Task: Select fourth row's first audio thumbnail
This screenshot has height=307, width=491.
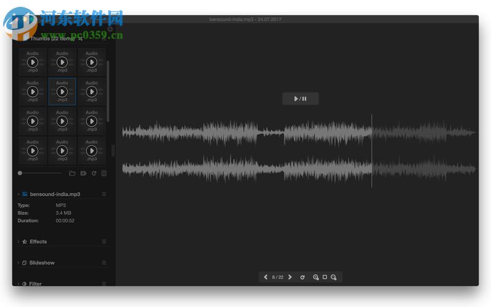Action: click(33, 150)
